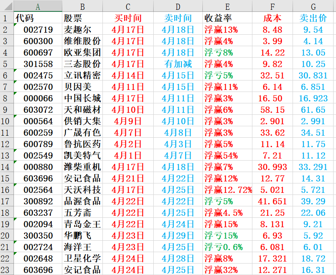Select cell with code 600300

pos(38,40)
